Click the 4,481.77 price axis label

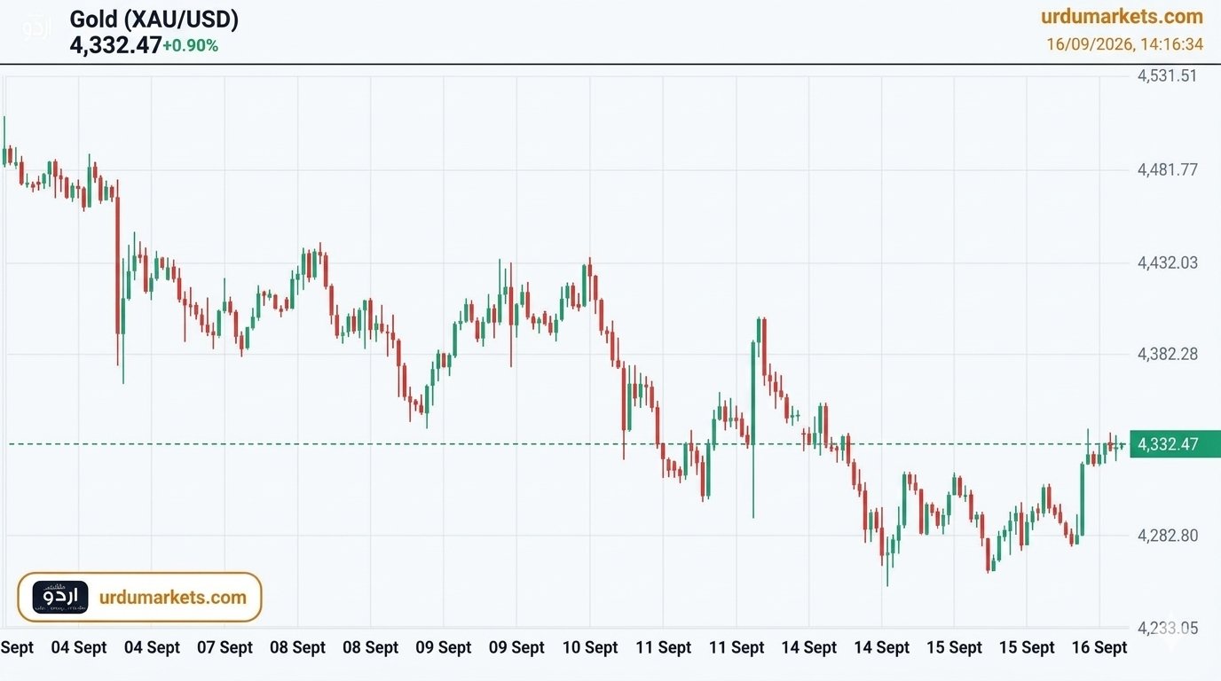pyautogui.click(x=1167, y=169)
